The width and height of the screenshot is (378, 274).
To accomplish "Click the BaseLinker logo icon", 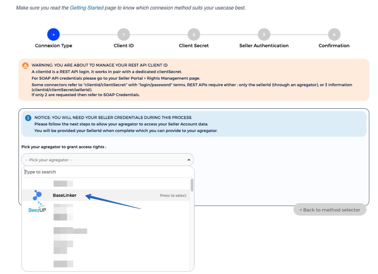I will (37, 195).
